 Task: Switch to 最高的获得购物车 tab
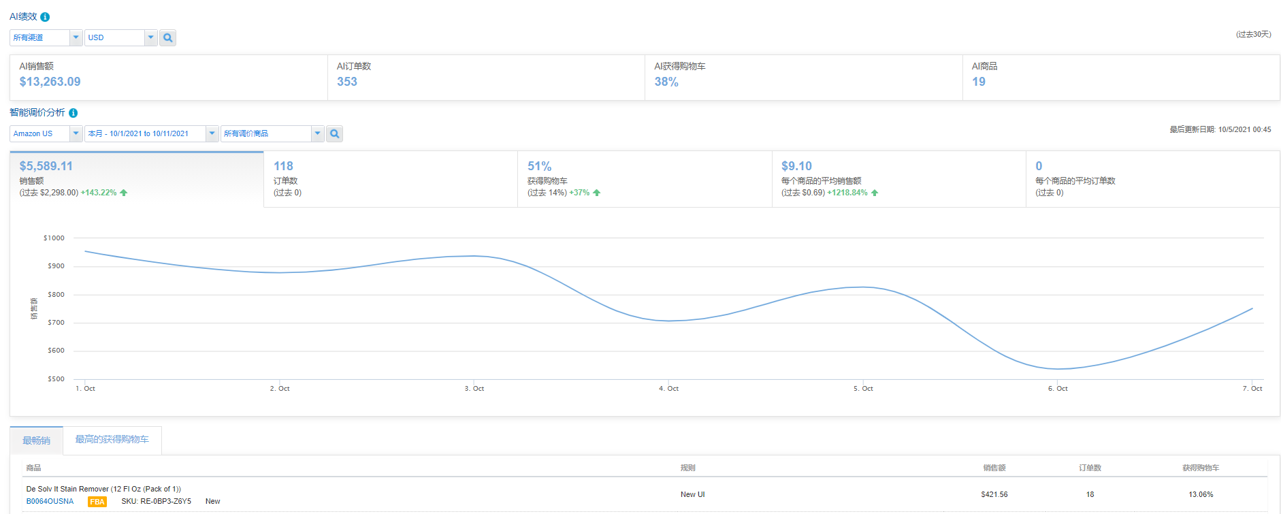coord(112,440)
